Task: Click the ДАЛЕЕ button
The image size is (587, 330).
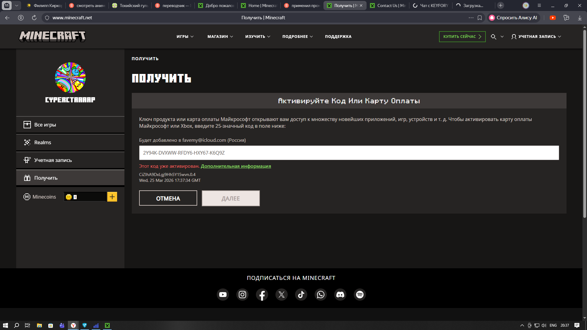Action: (x=231, y=198)
